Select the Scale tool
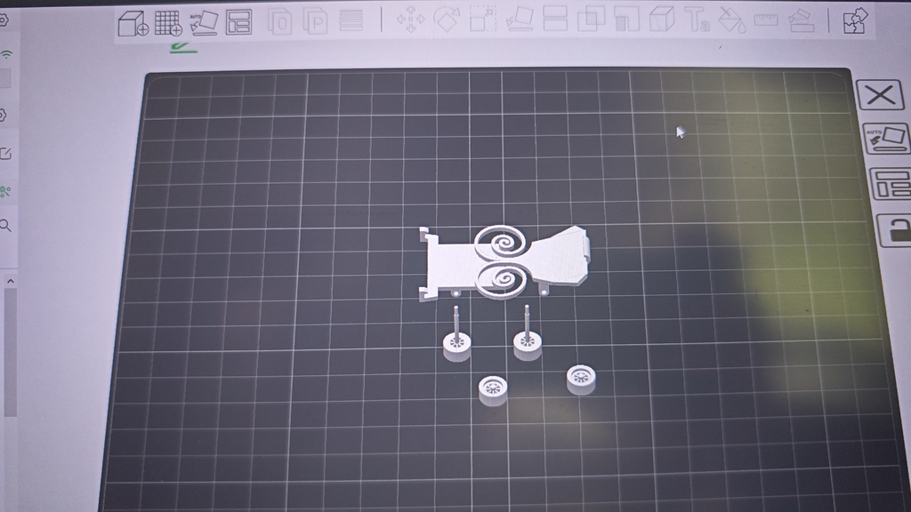Image resolution: width=911 pixels, height=512 pixels. 483,19
